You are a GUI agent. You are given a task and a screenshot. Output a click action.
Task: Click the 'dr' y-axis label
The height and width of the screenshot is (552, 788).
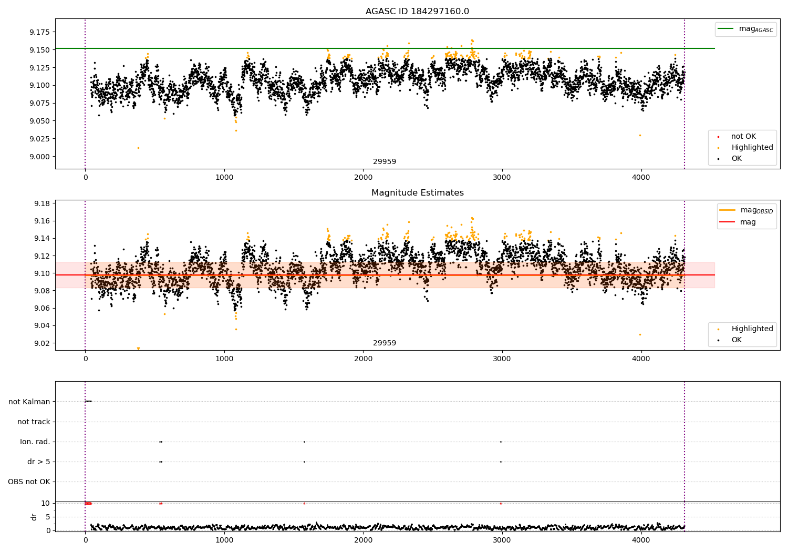[x=34, y=517]
